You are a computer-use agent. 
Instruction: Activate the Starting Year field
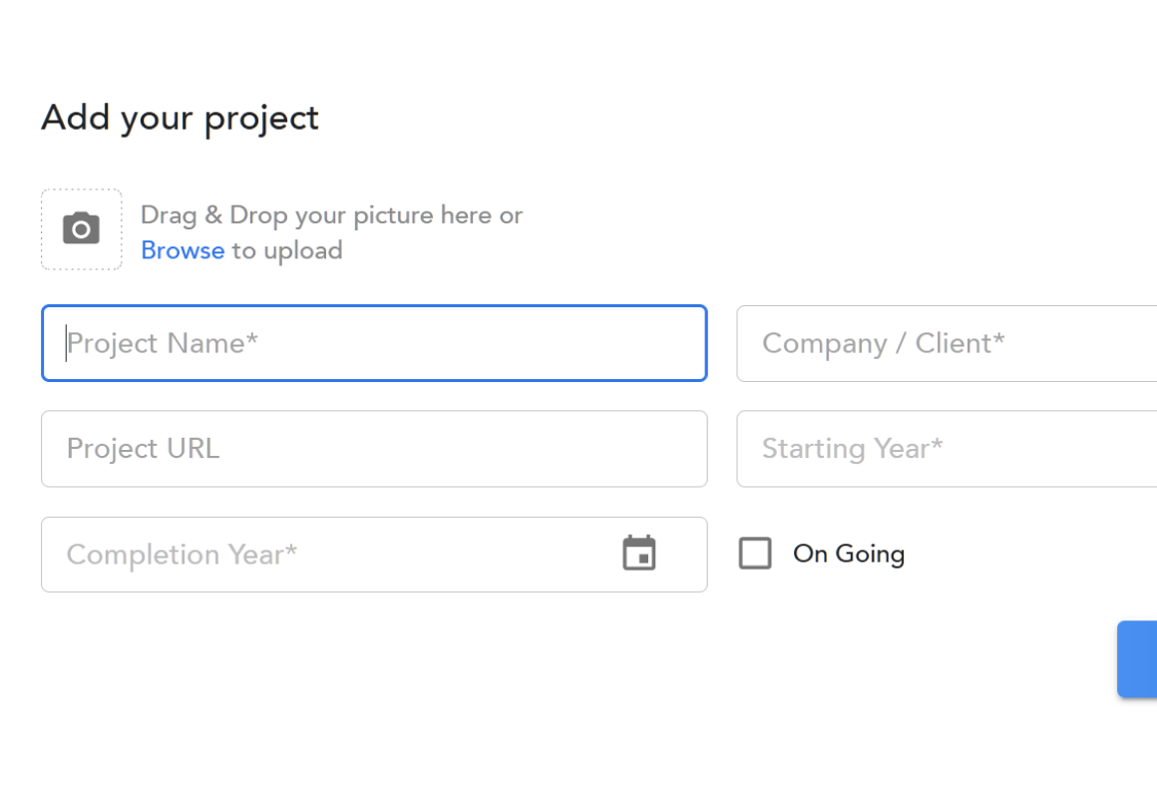[x=947, y=449]
